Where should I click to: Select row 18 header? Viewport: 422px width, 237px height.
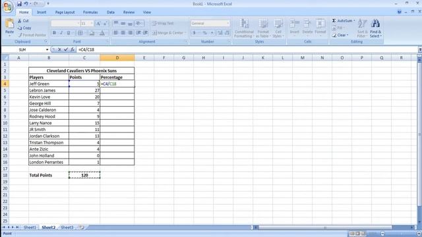5,175
